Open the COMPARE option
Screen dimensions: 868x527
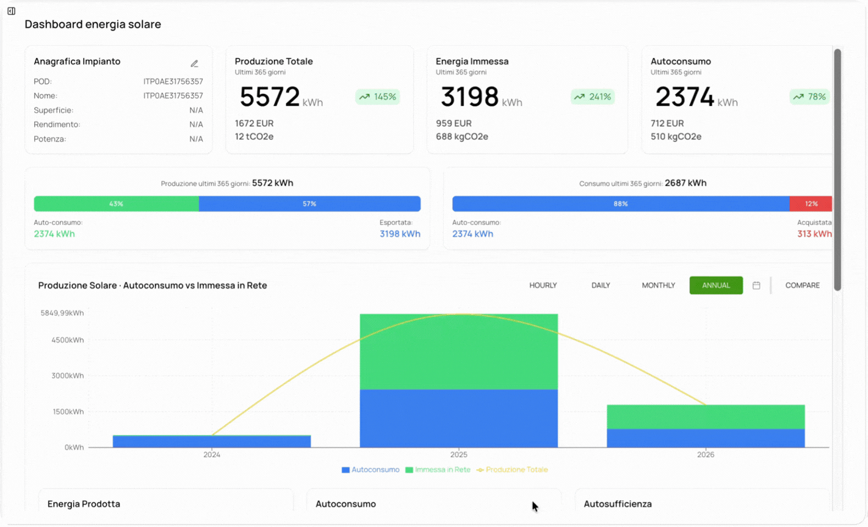tap(802, 285)
